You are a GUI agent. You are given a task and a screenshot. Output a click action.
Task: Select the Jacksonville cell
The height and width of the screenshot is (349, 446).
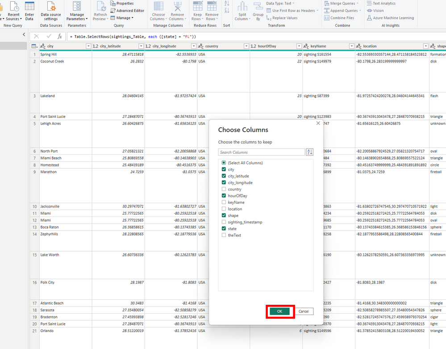(x=65, y=206)
